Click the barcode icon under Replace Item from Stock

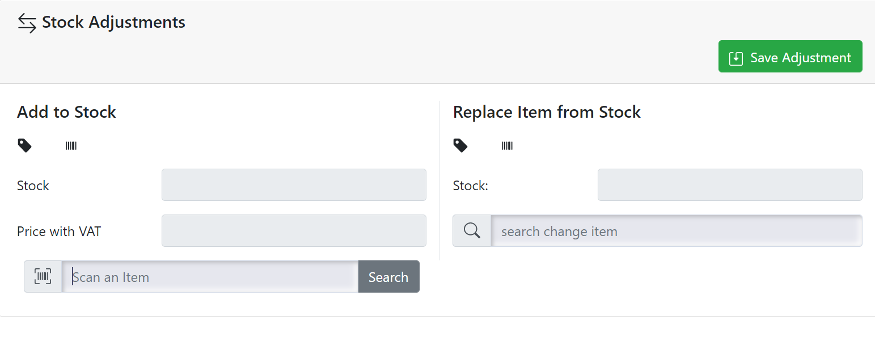(507, 146)
